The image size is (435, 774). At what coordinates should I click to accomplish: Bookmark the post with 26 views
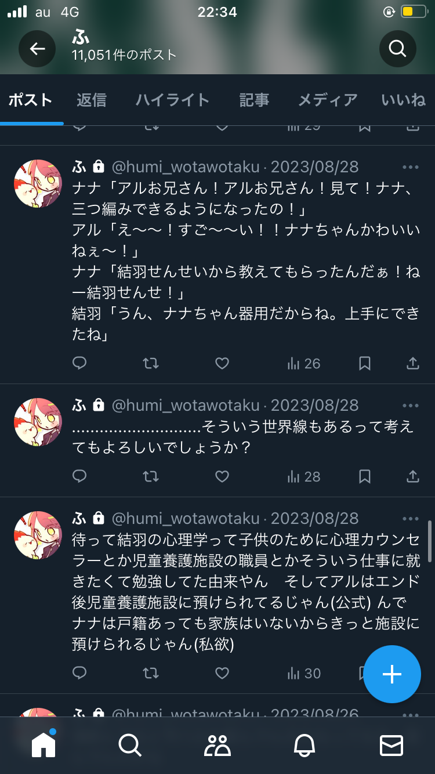[x=365, y=363]
